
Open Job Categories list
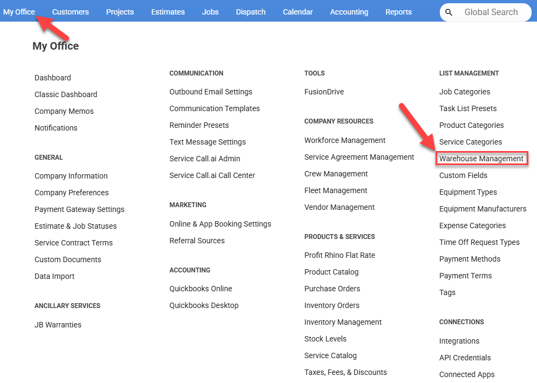(465, 92)
